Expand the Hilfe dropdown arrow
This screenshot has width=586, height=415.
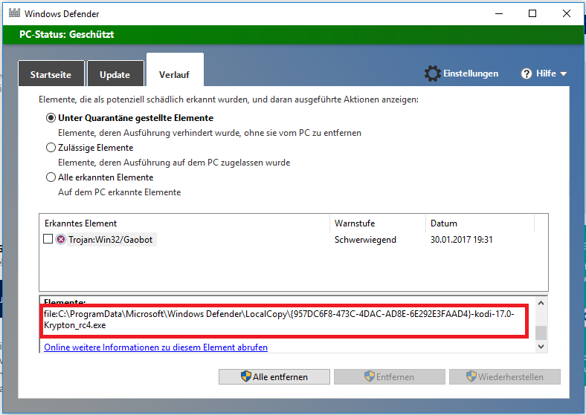click(563, 74)
